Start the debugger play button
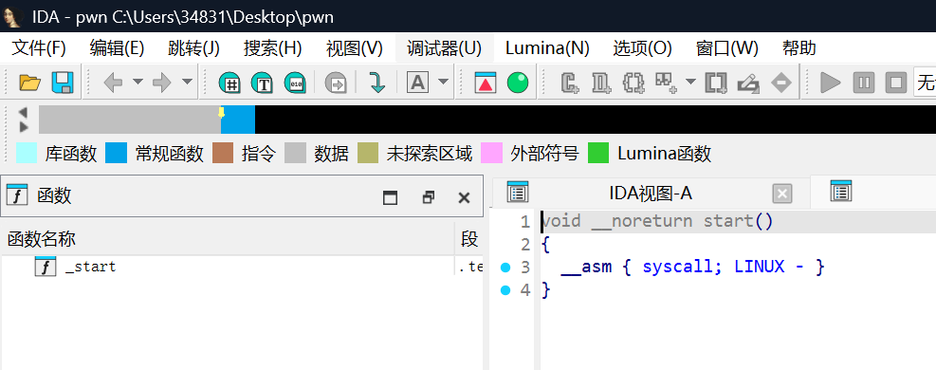The image size is (936, 370). 831,83
